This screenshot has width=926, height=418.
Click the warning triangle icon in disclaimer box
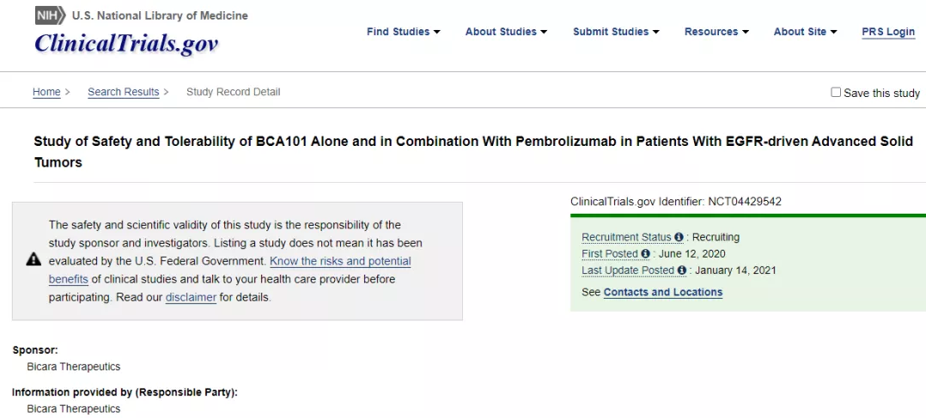coord(34,259)
